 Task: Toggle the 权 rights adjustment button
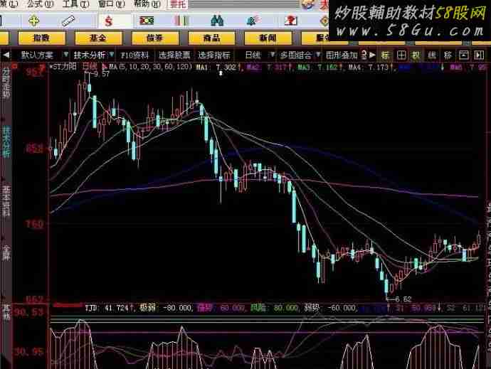click(x=416, y=55)
